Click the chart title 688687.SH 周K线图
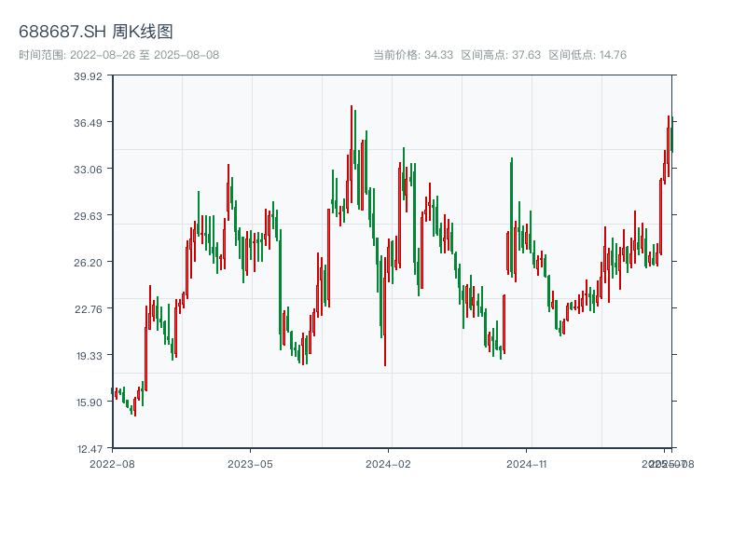Viewport: 746px width, 559px height. (96, 32)
